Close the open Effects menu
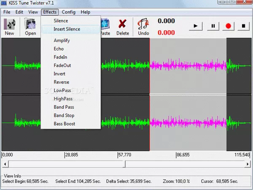The image size is (253, 190). point(50,12)
